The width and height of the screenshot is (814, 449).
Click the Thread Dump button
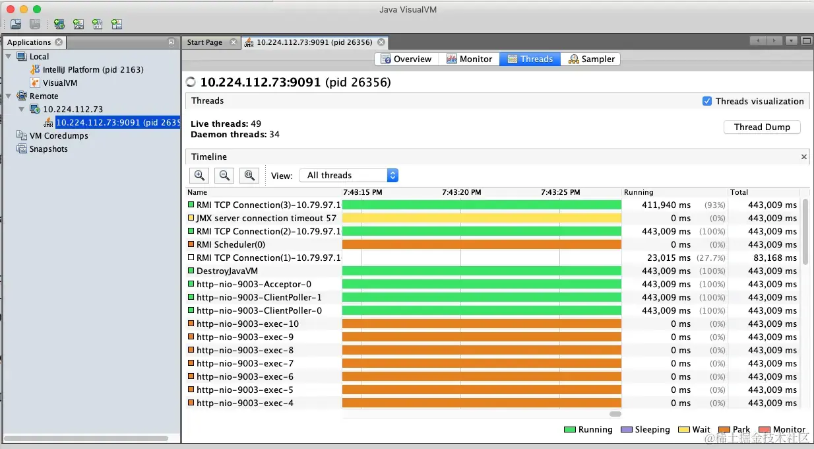pos(762,127)
